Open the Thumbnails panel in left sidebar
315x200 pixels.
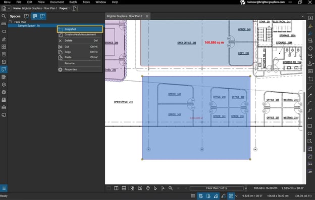point(4,24)
